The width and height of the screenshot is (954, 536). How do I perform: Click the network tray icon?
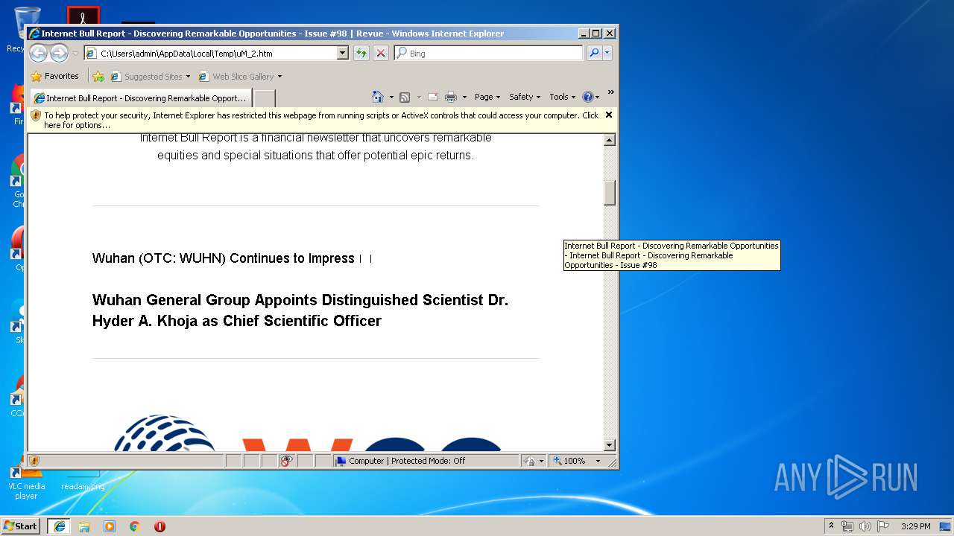[x=847, y=526]
